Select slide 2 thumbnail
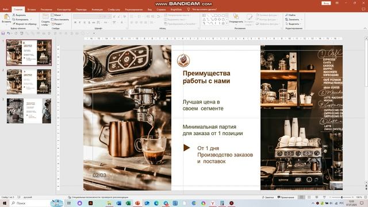Viewport: 368px width, 207px height. pyautogui.click(x=29, y=82)
